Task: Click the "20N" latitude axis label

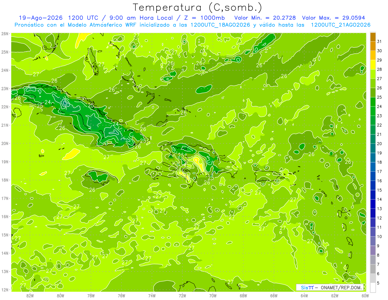Action: click(x=5, y=143)
